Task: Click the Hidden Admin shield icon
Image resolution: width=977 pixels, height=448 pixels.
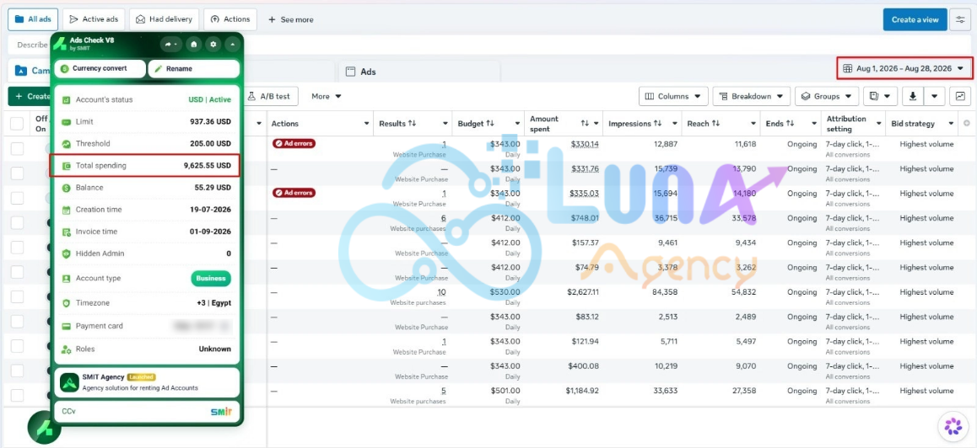Action: point(66,253)
